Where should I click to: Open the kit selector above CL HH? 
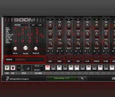(x=87, y=57)
